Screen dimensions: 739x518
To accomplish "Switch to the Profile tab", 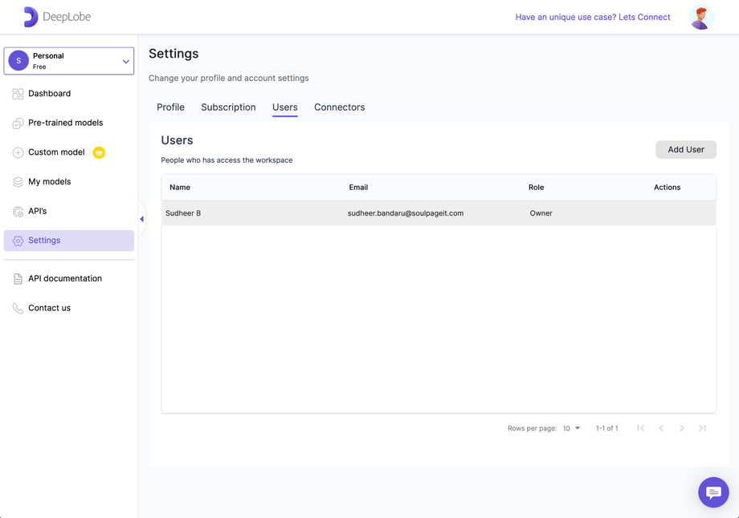I will click(x=170, y=107).
